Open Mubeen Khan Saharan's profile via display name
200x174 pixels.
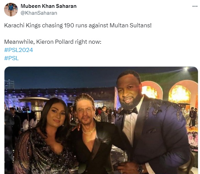pos(48,6)
